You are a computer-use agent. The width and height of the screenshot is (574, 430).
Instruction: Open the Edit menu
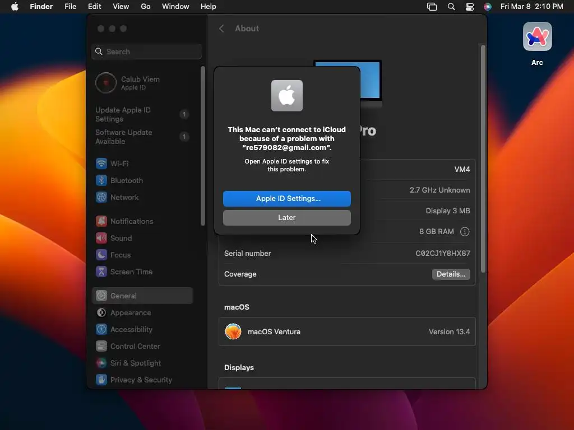click(x=94, y=7)
